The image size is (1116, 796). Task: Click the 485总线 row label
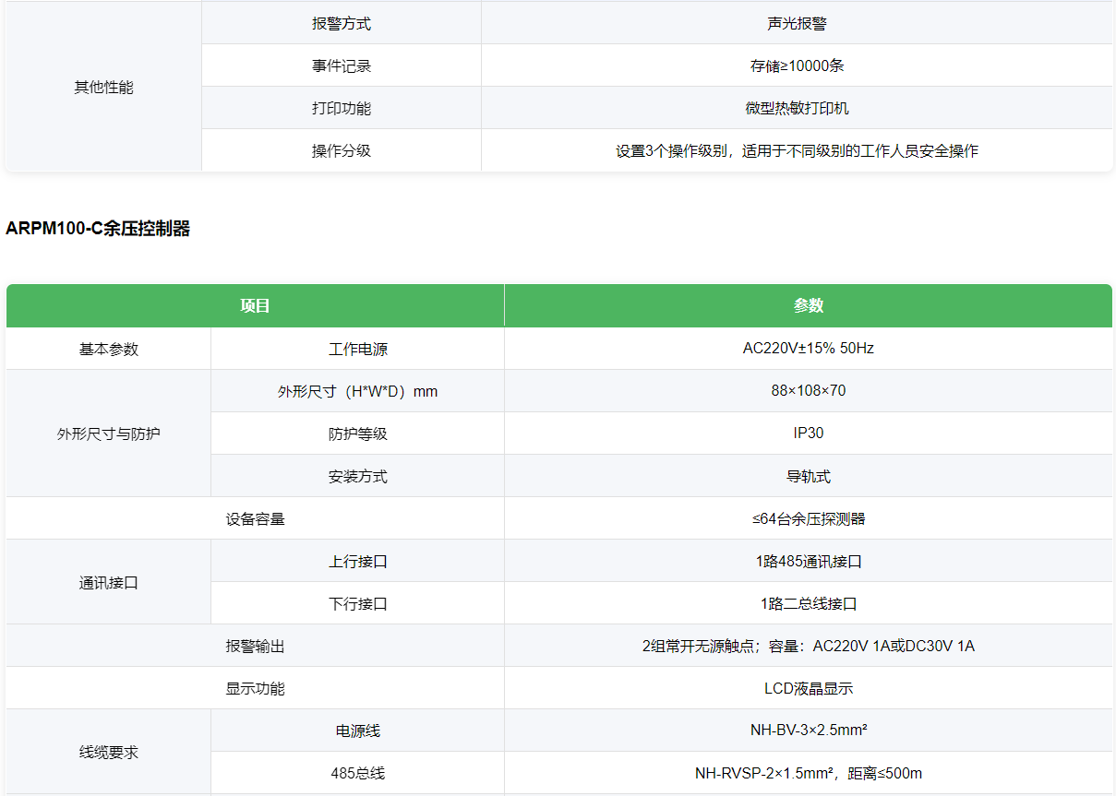click(x=357, y=773)
